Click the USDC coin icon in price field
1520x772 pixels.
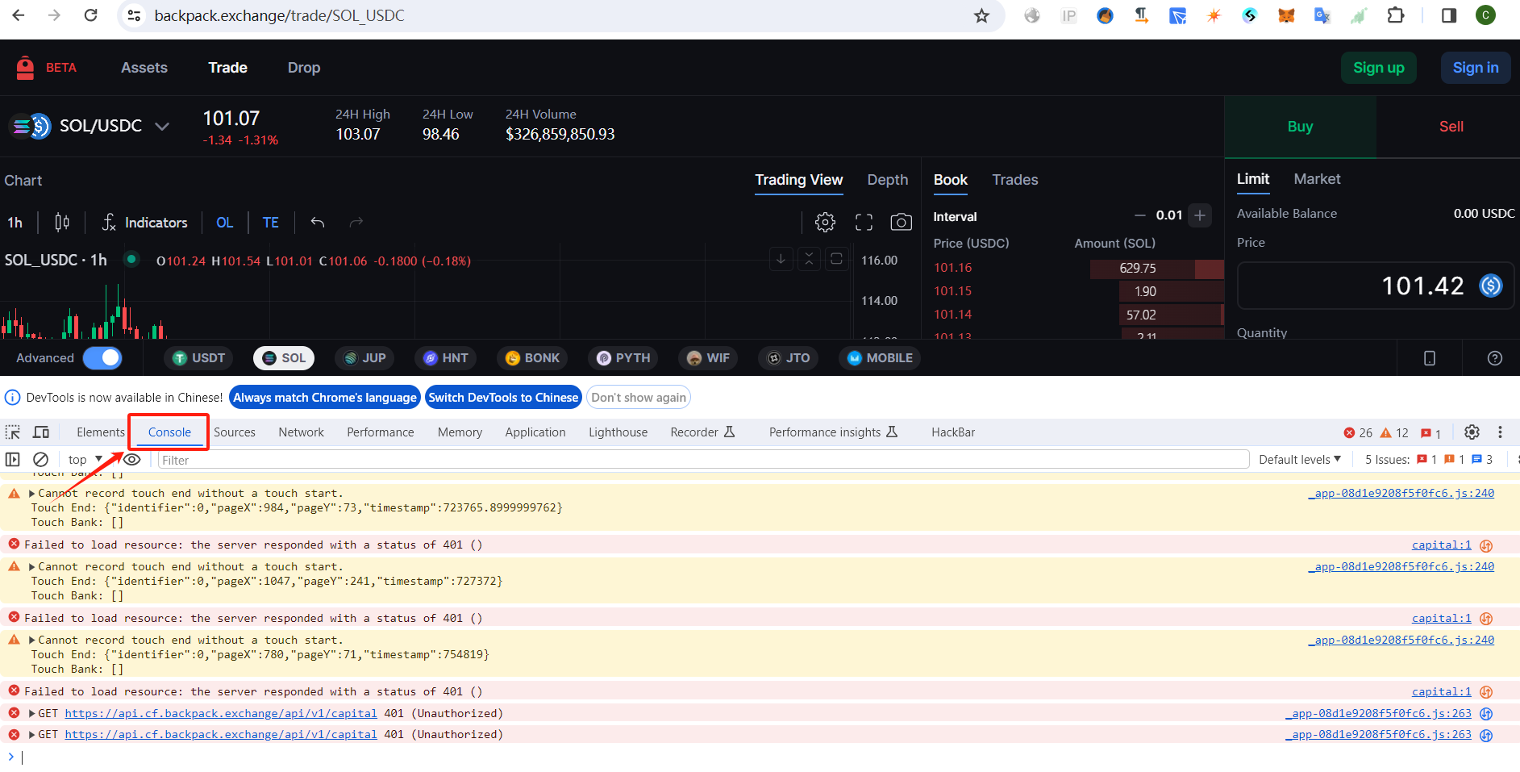point(1491,286)
